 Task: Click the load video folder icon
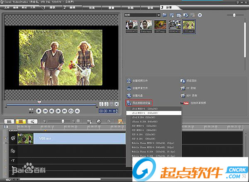pyautogui.click(x=165, y=15)
